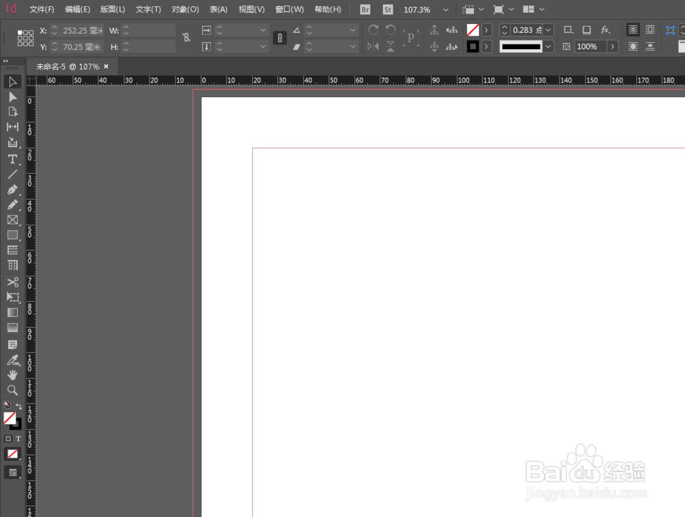Open the 窗口(W) menu
The width and height of the screenshot is (685, 517).
(290, 10)
